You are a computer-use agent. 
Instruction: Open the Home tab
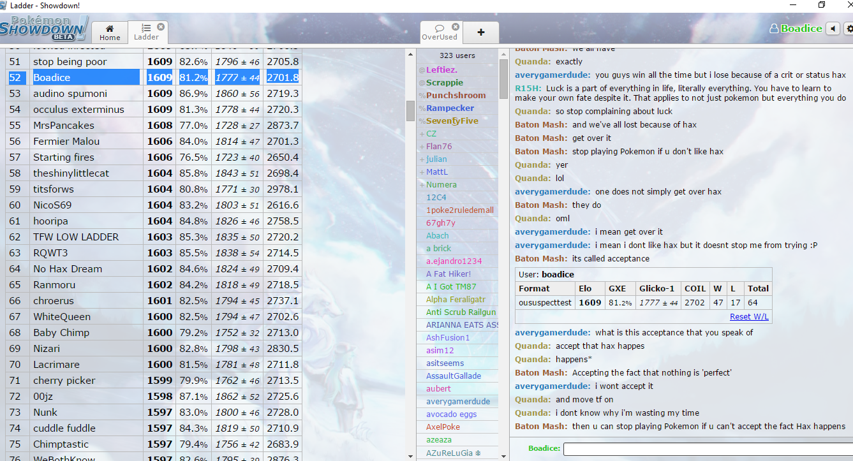pyautogui.click(x=110, y=33)
